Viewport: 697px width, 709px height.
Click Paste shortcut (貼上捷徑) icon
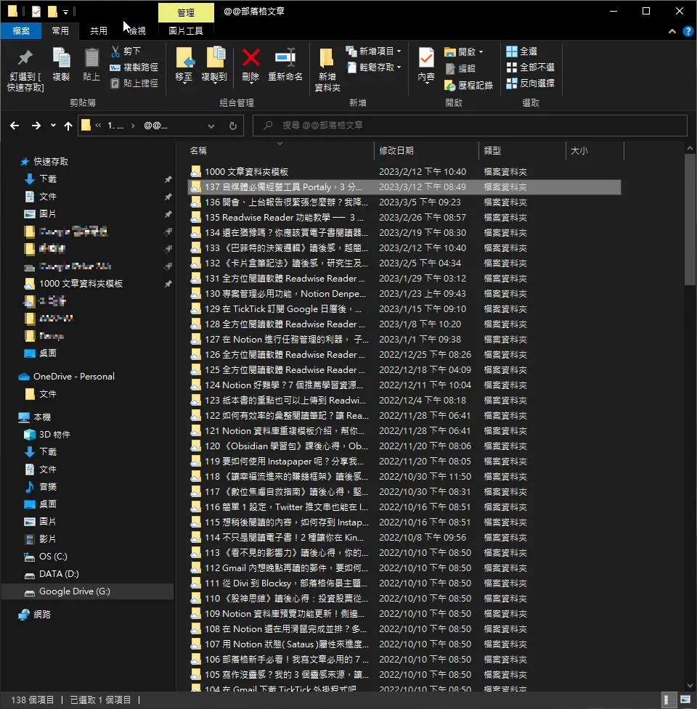pyautogui.click(x=115, y=83)
